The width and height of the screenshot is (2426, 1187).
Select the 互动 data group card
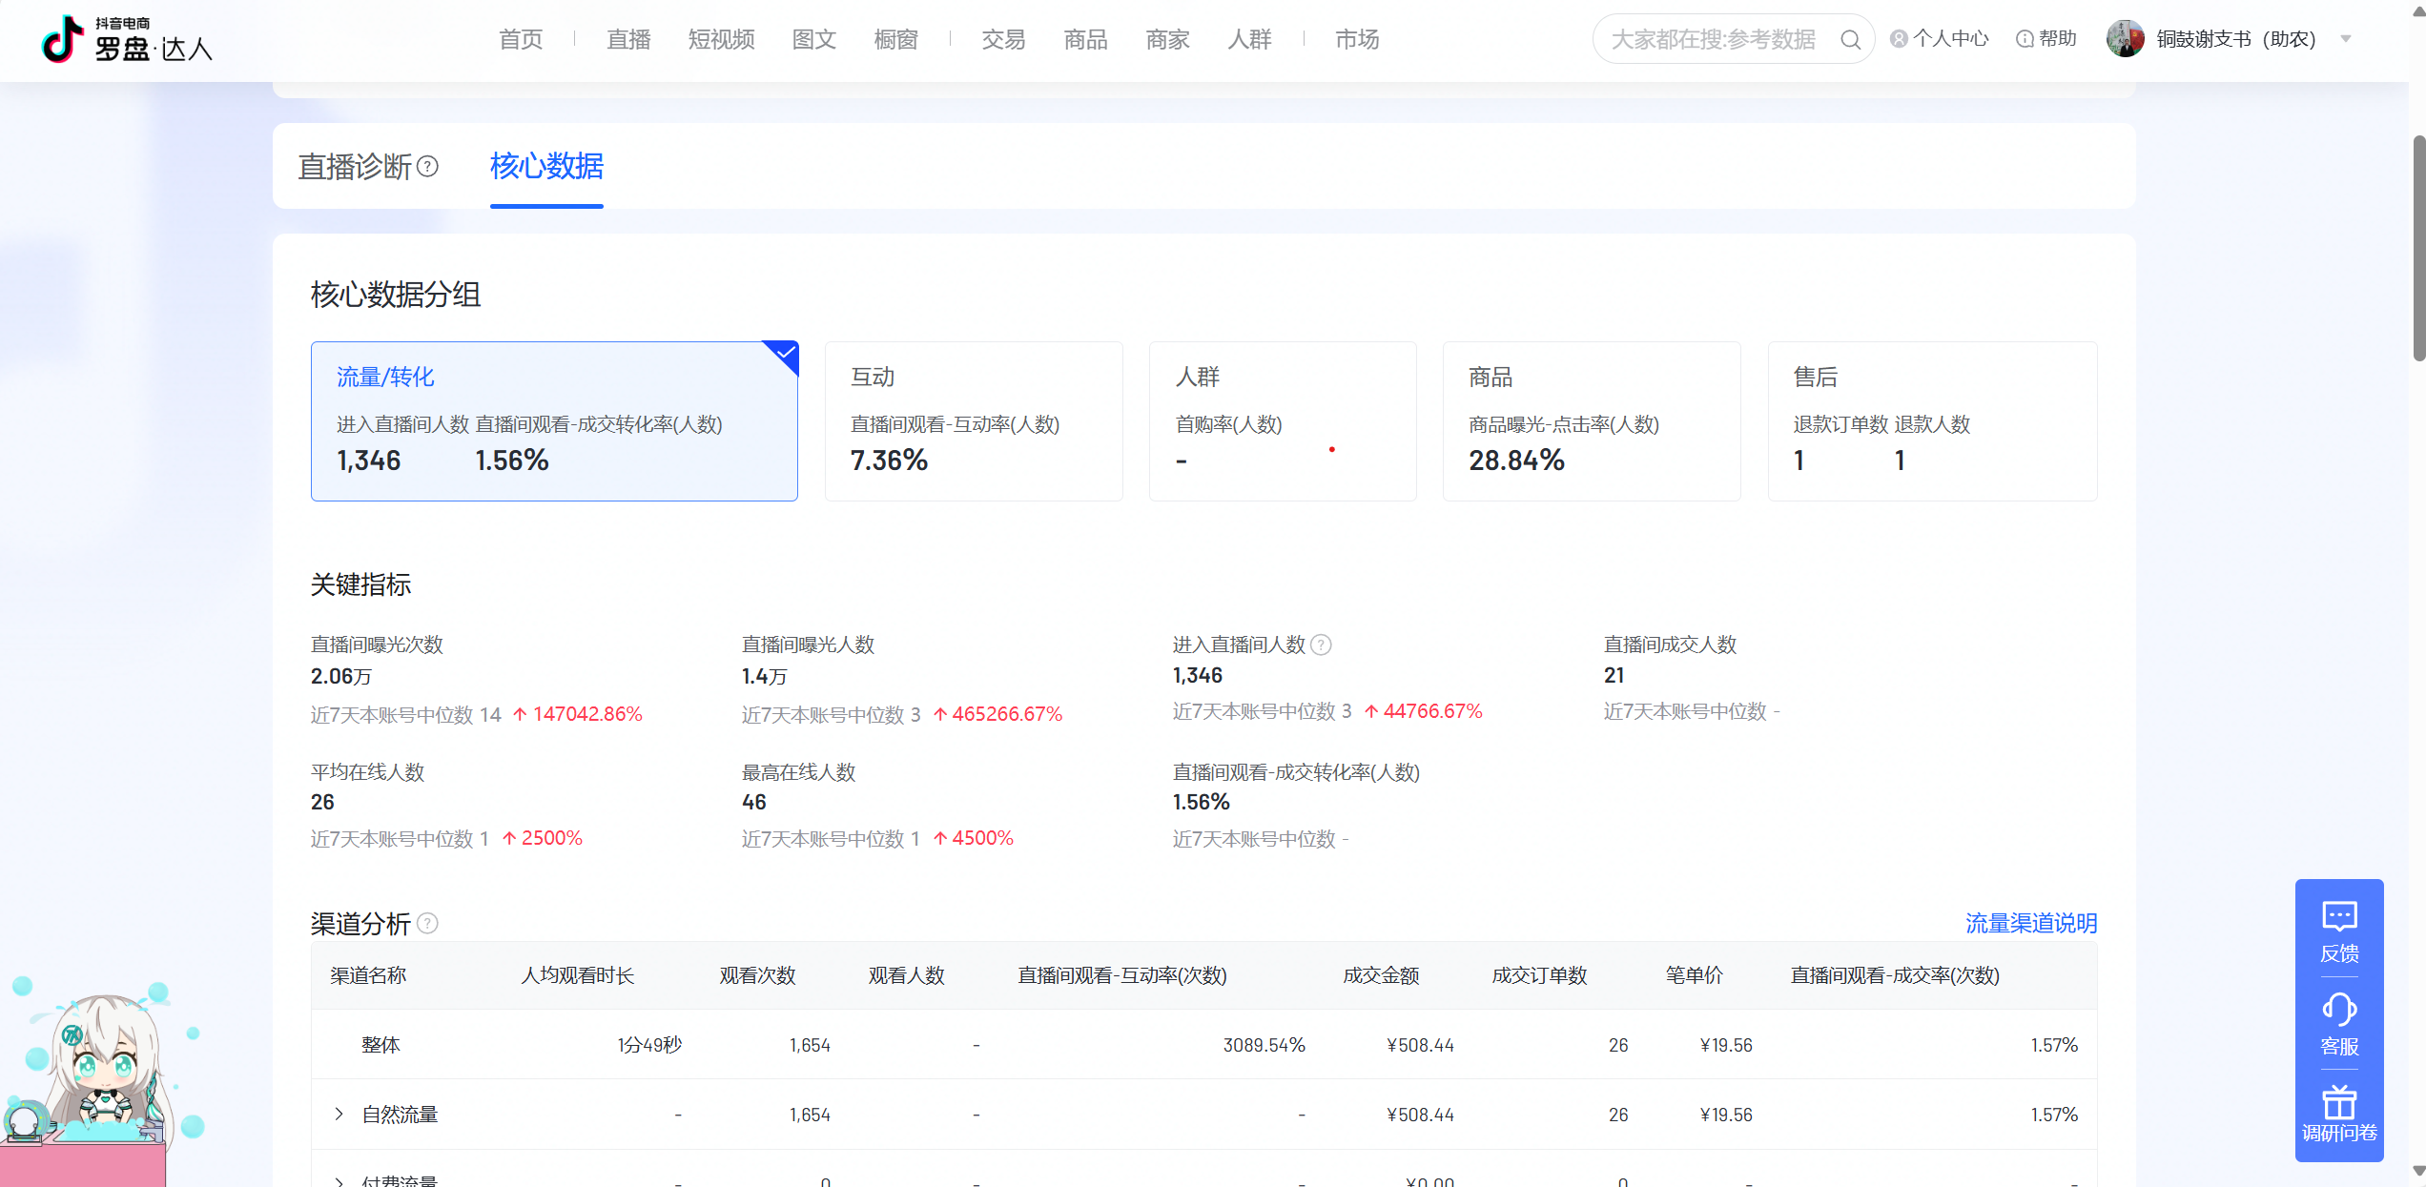click(x=973, y=420)
